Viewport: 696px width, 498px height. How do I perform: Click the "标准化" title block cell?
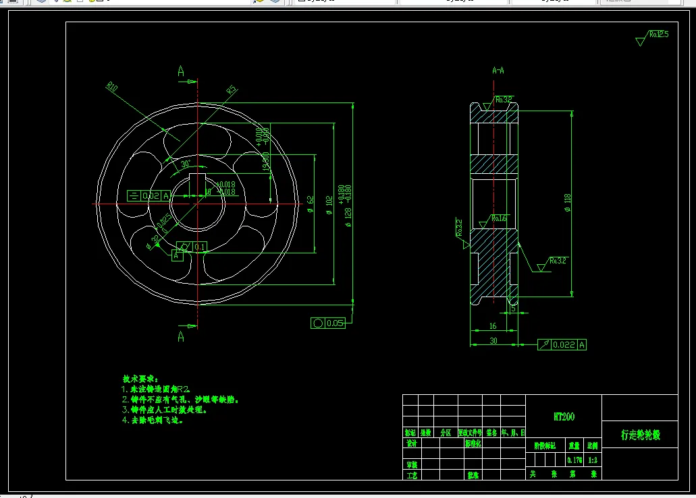[x=473, y=443]
